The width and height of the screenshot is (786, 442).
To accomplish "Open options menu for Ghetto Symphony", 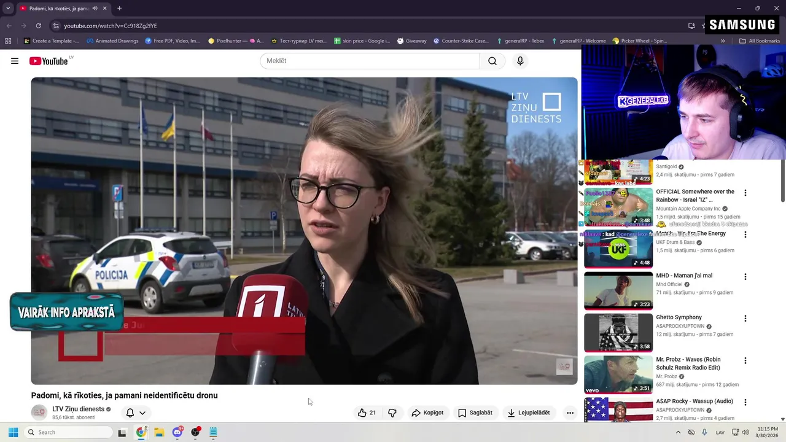I will (745, 319).
